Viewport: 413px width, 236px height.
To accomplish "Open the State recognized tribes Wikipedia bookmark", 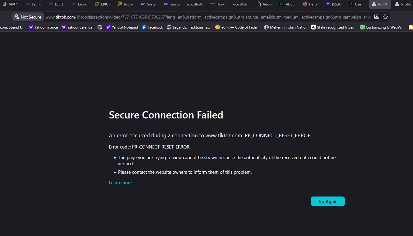I will (333, 27).
